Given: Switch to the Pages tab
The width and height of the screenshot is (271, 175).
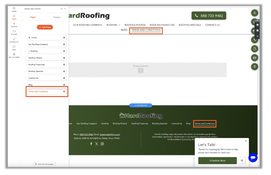Looking at the screenshot, I should (x=33, y=17).
